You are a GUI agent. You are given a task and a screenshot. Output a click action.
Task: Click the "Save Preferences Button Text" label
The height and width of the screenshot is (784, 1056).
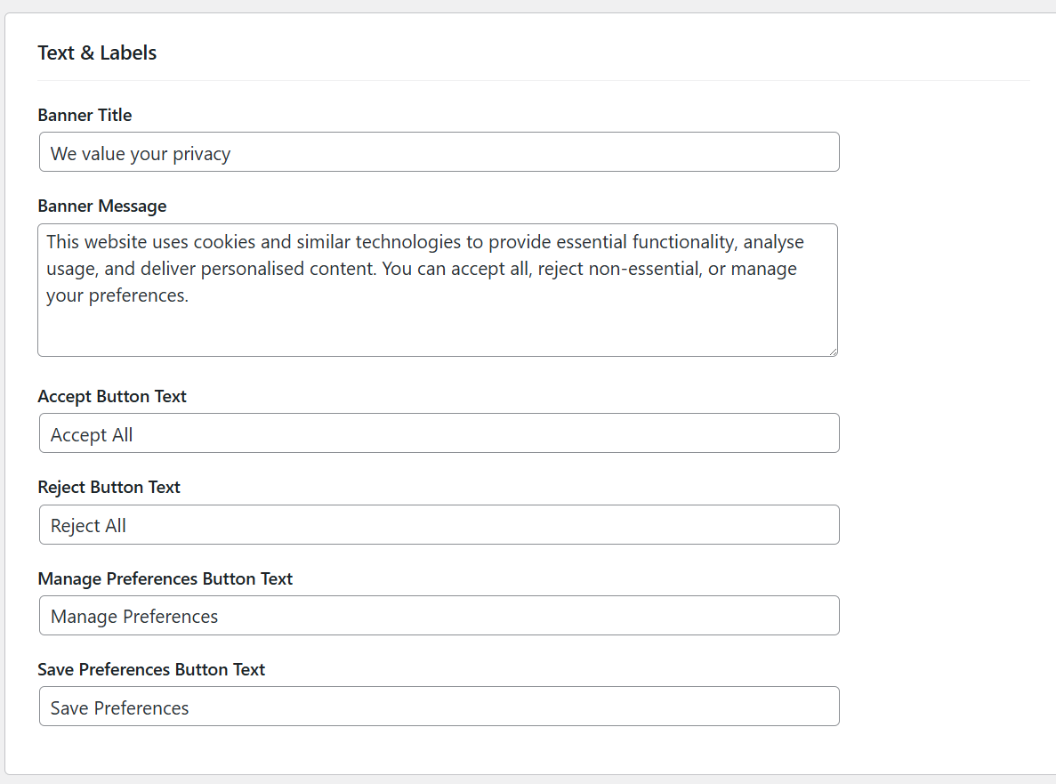(151, 669)
